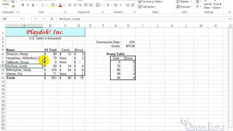The height and width of the screenshot is (131, 233).
Task: Click the Insert Function fx icon
Action: [x=52, y=19]
